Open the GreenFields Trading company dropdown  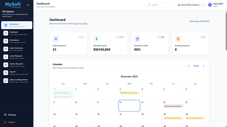coord(191,5)
